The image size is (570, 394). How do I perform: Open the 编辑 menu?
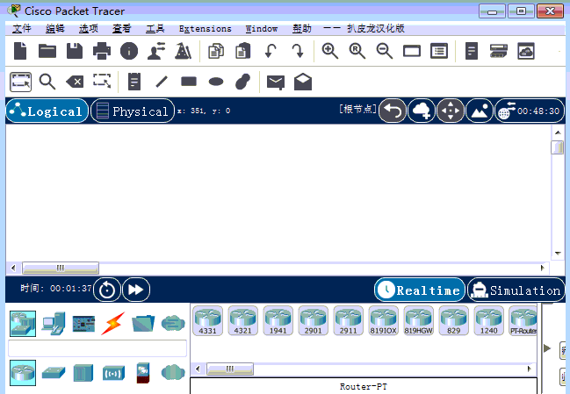click(x=55, y=28)
